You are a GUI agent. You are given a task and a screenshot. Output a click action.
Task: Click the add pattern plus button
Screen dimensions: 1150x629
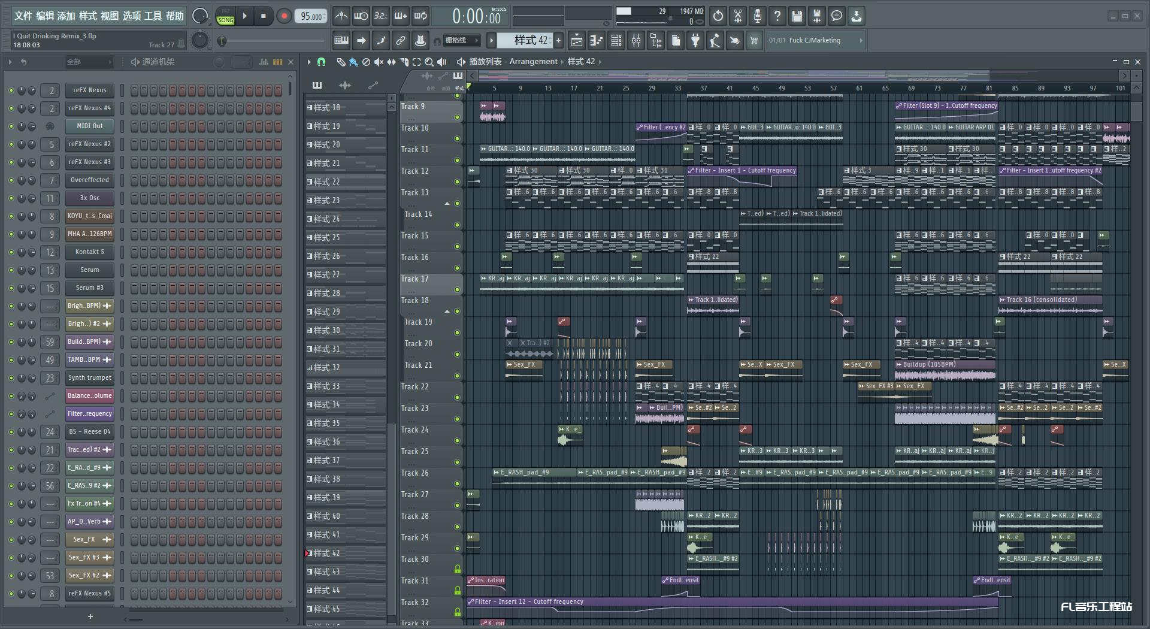pyautogui.click(x=558, y=41)
